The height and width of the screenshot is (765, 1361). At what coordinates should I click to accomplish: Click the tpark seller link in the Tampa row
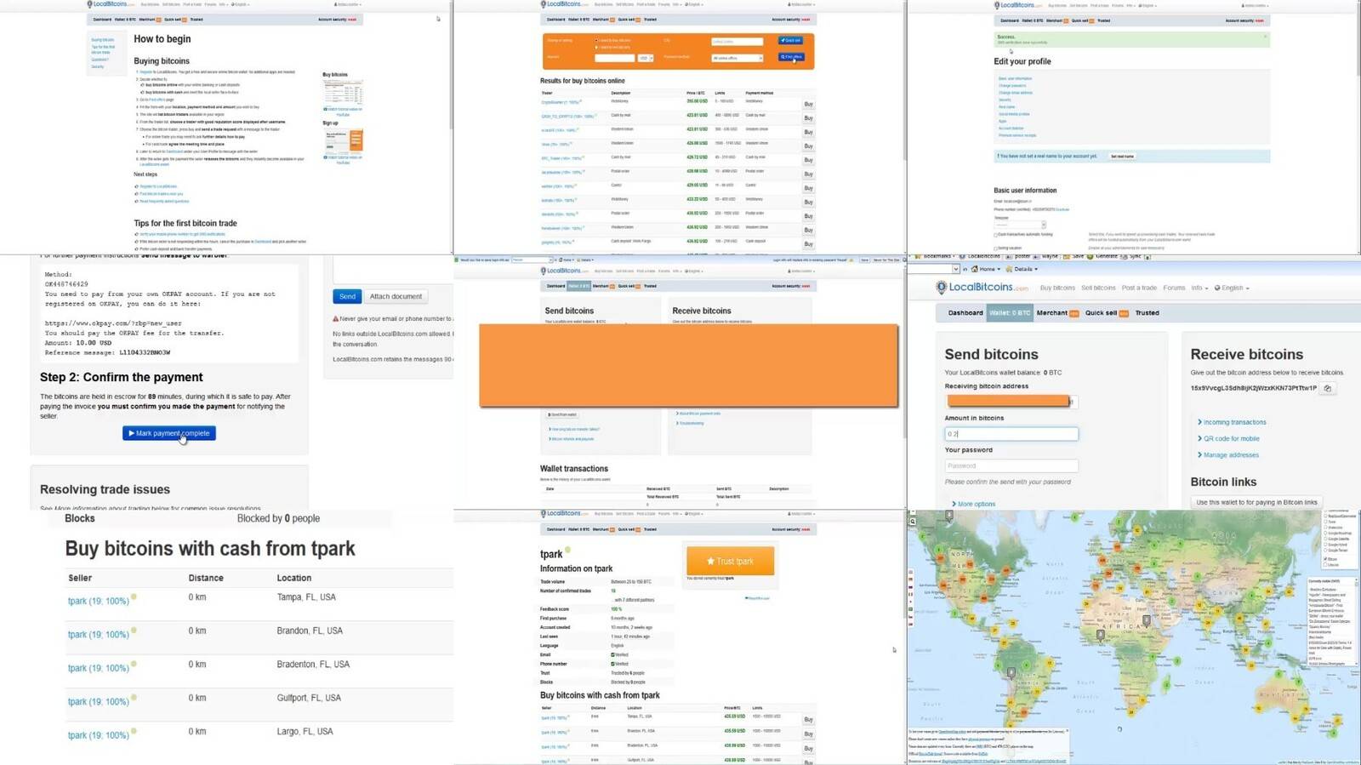pyautogui.click(x=99, y=601)
